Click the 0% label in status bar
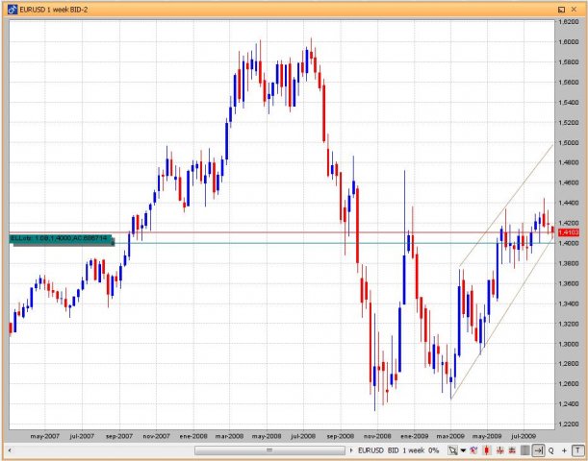This screenshot has height=461, width=588. click(x=433, y=450)
